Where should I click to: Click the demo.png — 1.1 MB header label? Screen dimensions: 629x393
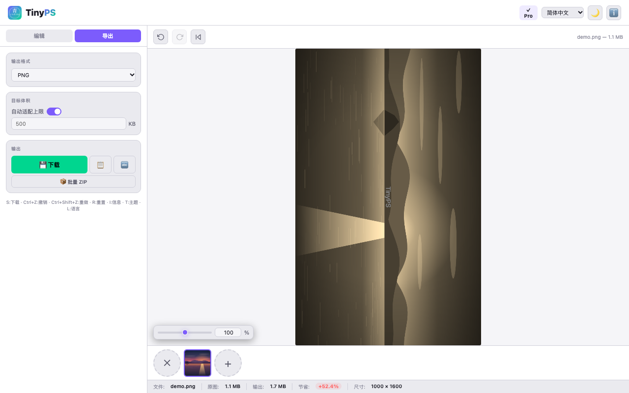[600, 37]
